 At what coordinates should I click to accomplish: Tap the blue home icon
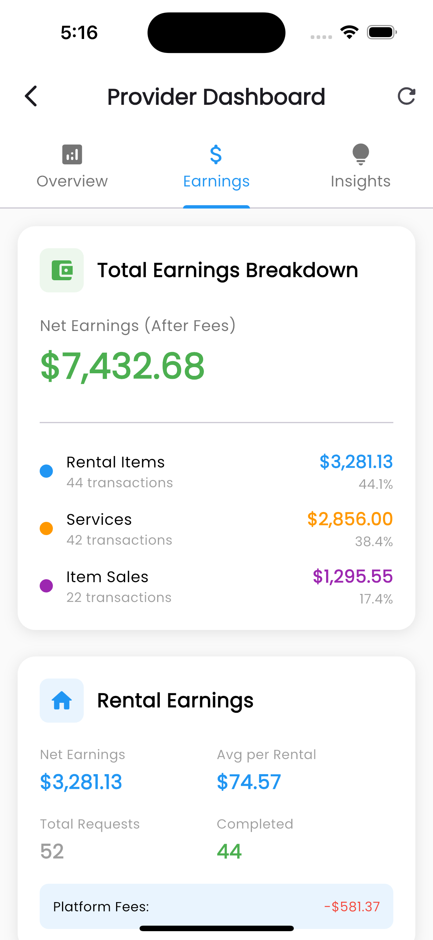click(x=62, y=700)
